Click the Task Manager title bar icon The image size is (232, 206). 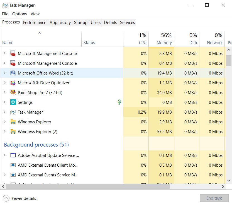(x=5, y=5)
